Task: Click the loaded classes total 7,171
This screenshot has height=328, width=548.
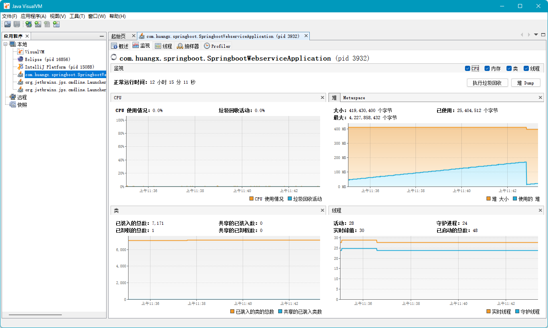Action: click(158, 223)
